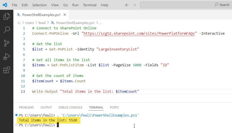Select the PowerShellExamples.ps1 editor tab
The image size is (232, 133).
coord(41,15)
